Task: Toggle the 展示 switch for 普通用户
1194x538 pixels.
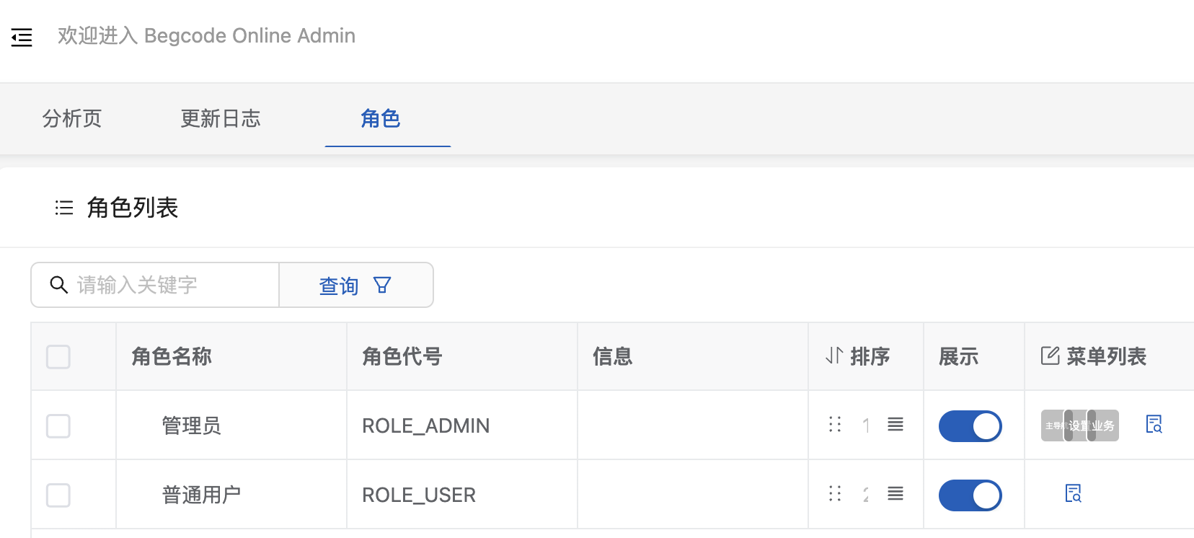Action: pos(970,495)
